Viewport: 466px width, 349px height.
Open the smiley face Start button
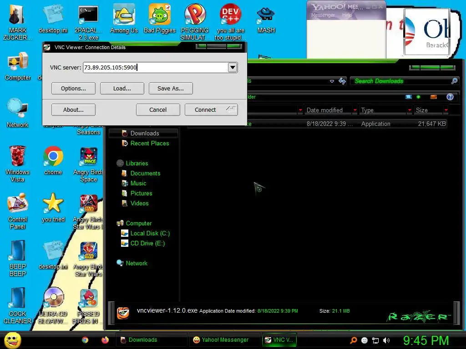[x=13, y=340]
